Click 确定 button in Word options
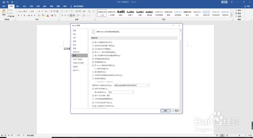 [165, 111]
